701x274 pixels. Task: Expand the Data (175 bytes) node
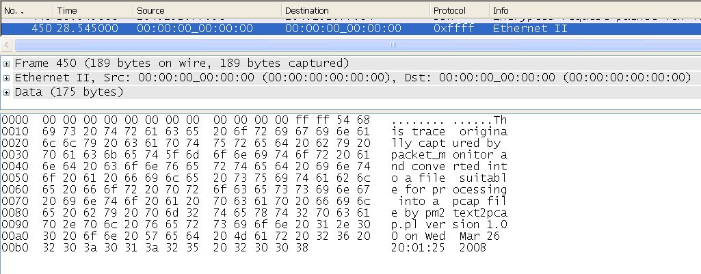[7, 92]
